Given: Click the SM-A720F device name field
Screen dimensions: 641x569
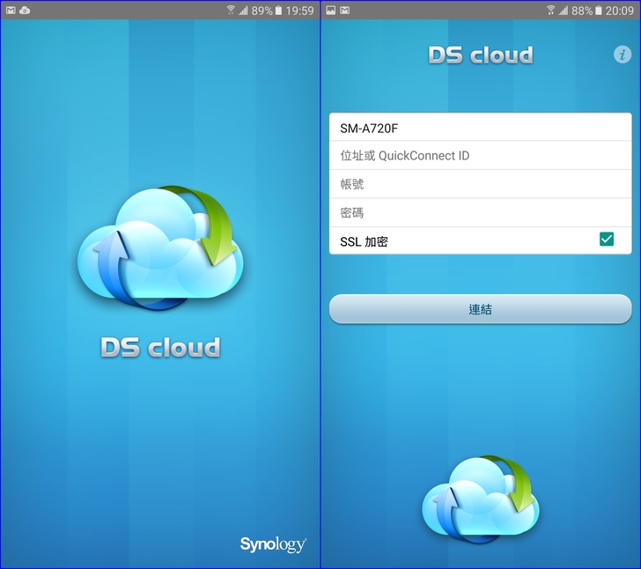Looking at the screenshot, I should 480,127.
